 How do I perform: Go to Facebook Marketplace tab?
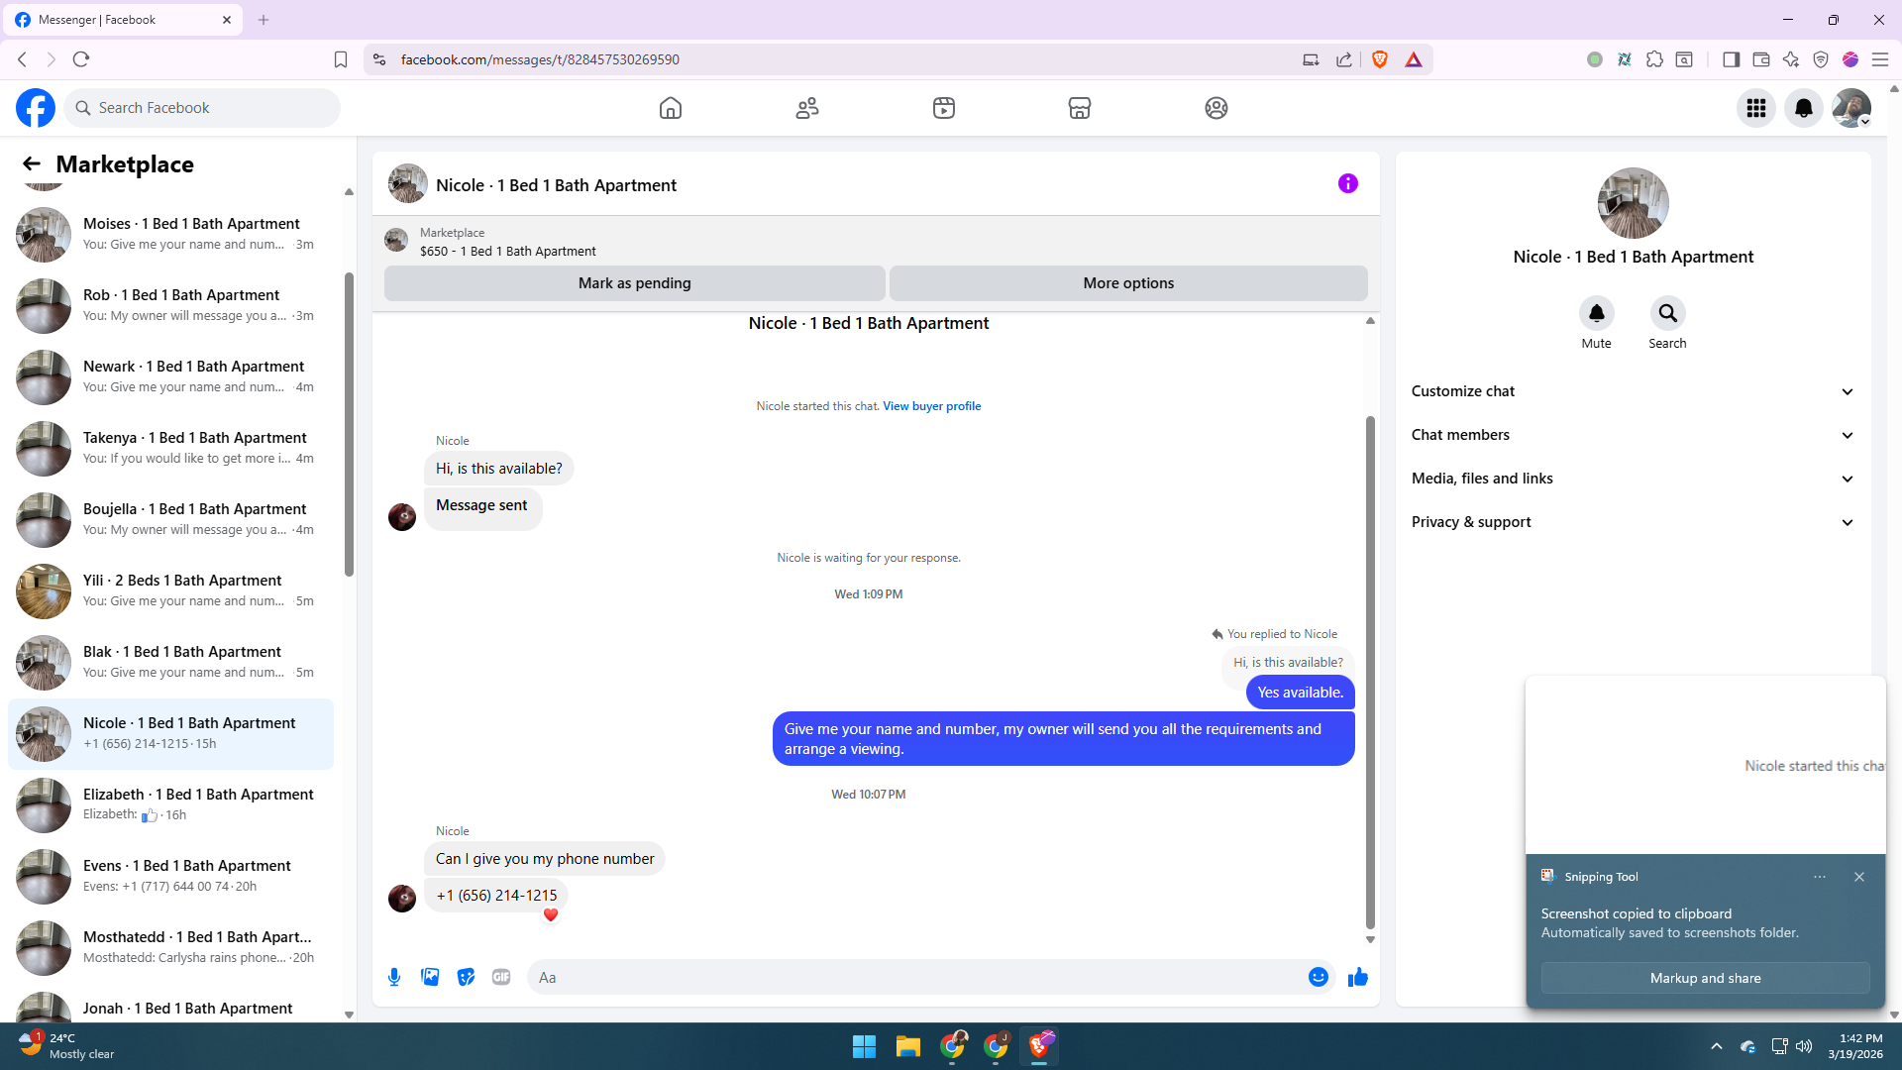[1079, 108]
